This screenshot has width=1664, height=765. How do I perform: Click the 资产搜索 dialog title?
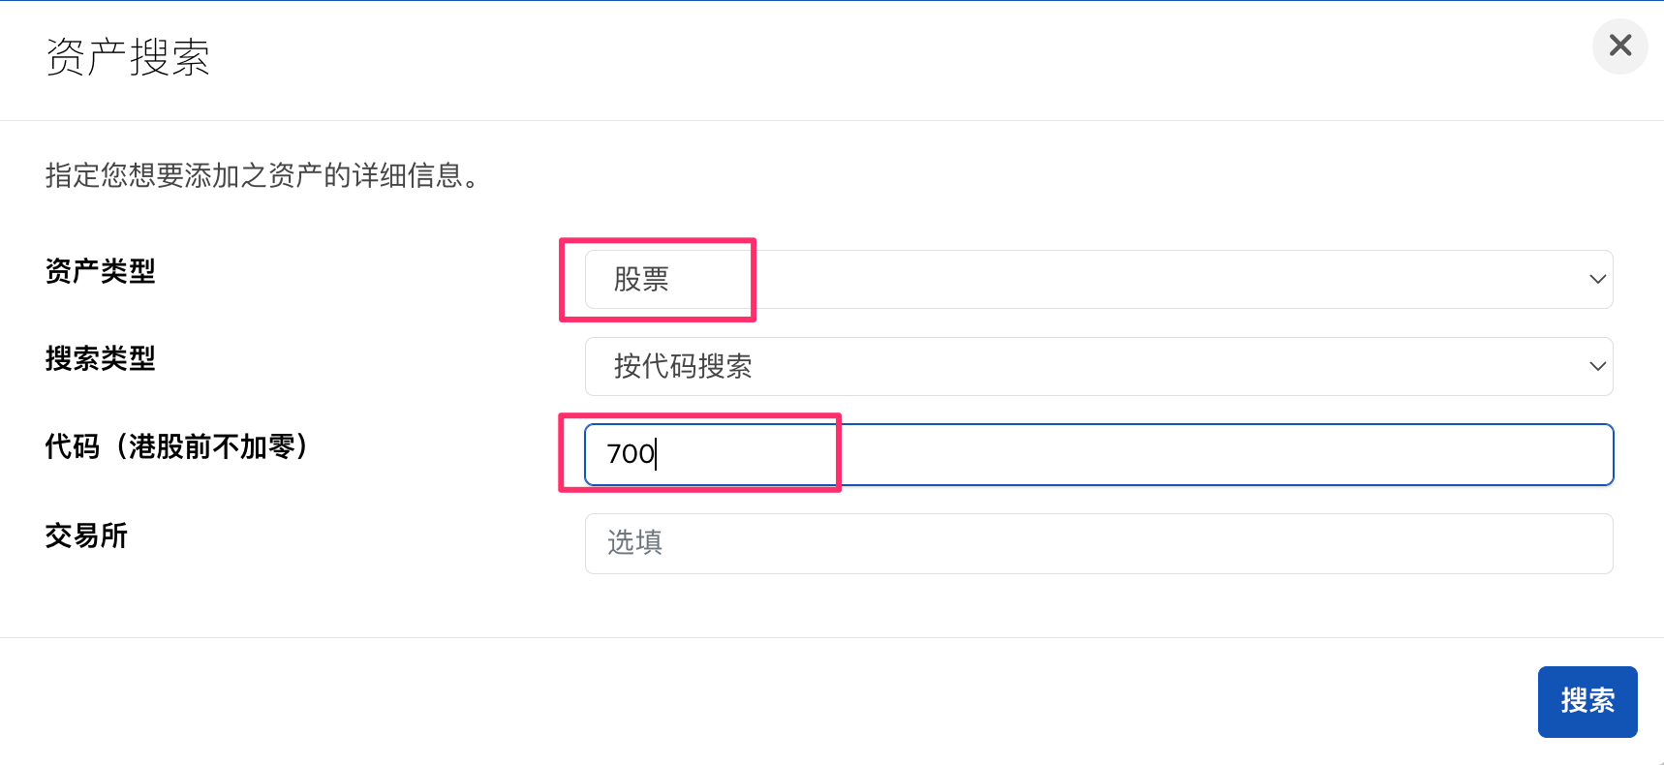(128, 57)
